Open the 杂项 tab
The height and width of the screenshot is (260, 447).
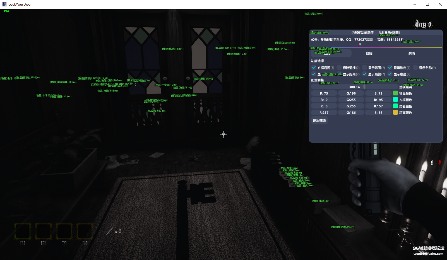click(x=412, y=53)
